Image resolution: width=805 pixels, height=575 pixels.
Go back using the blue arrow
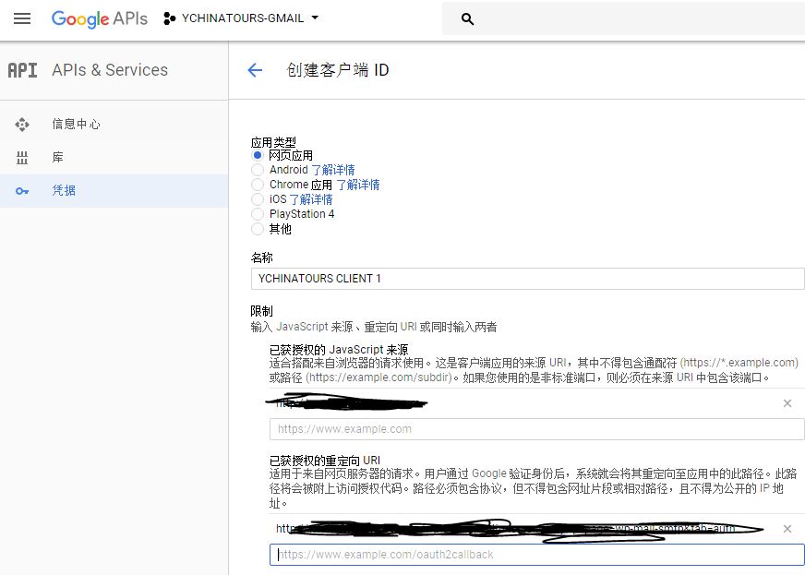[x=255, y=70]
